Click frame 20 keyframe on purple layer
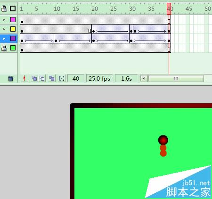The width and height of the screenshot is (212, 199). coord(94,41)
